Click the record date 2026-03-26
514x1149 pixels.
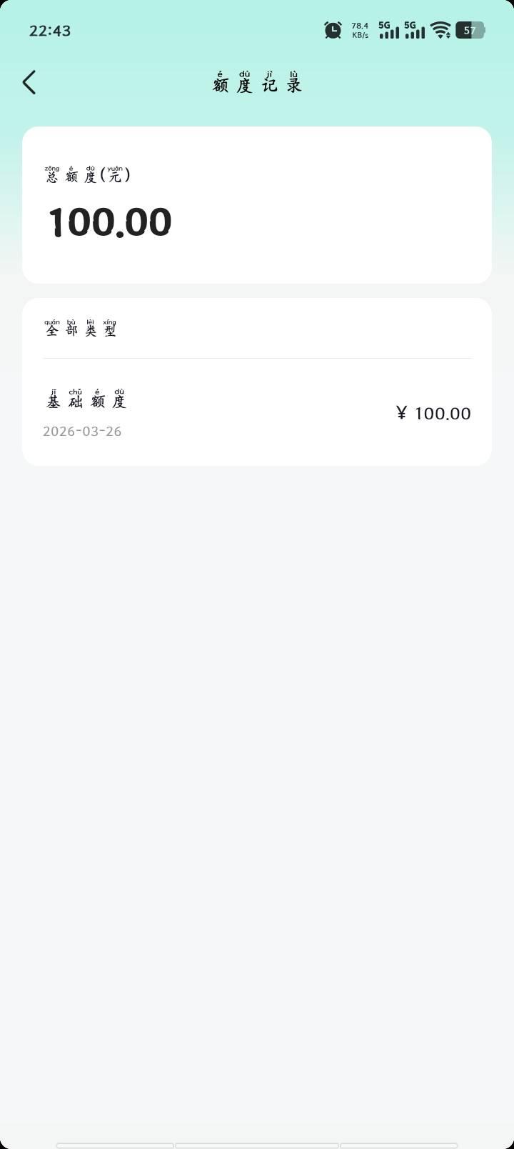[x=82, y=432]
